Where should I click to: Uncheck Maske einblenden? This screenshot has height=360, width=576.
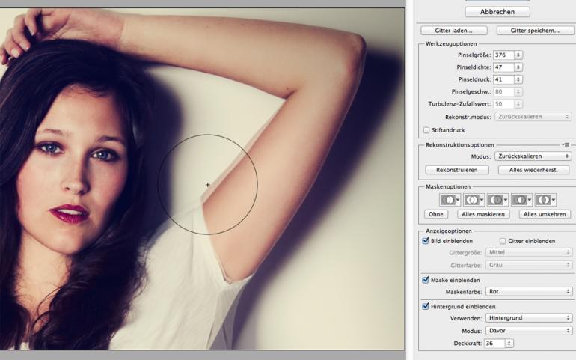click(x=426, y=280)
